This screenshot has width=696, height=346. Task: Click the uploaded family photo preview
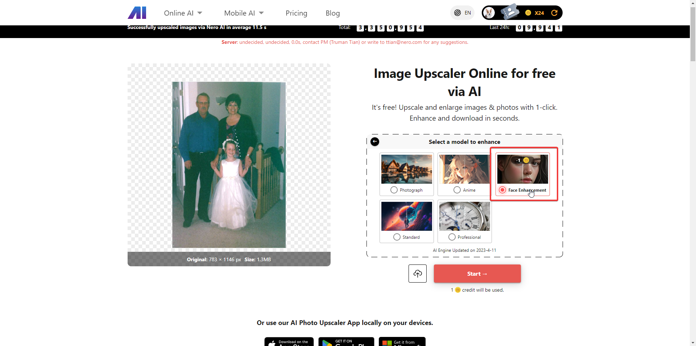click(229, 164)
